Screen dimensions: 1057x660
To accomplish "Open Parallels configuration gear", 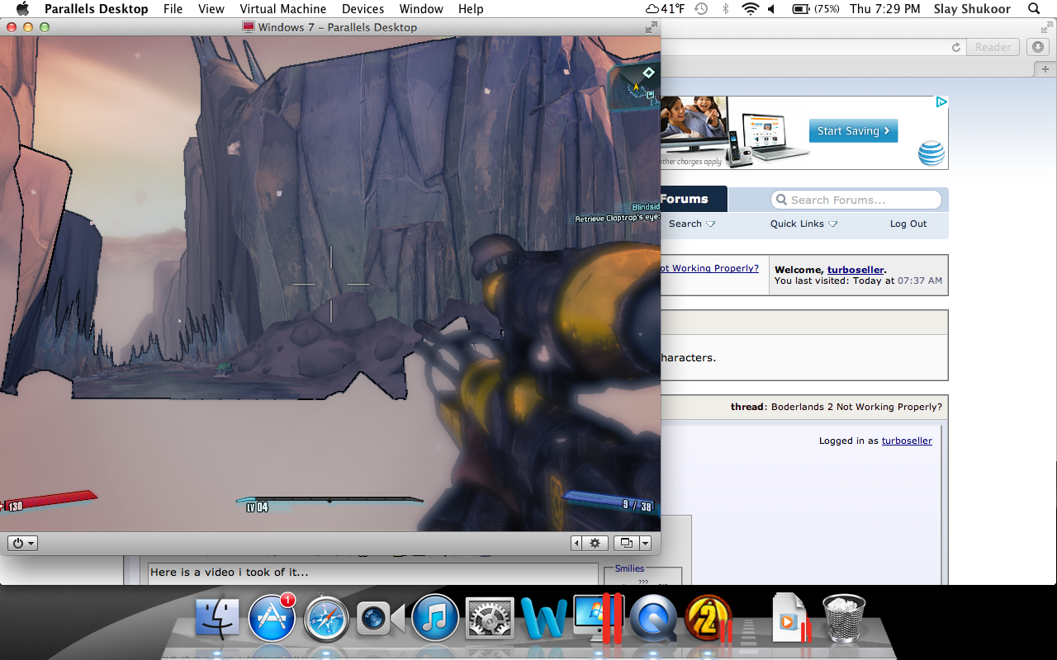I will click(x=595, y=543).
